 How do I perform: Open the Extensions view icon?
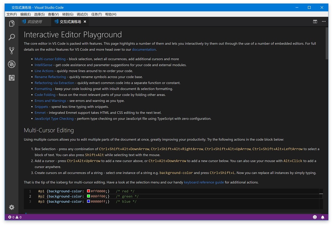coord(12,78)
